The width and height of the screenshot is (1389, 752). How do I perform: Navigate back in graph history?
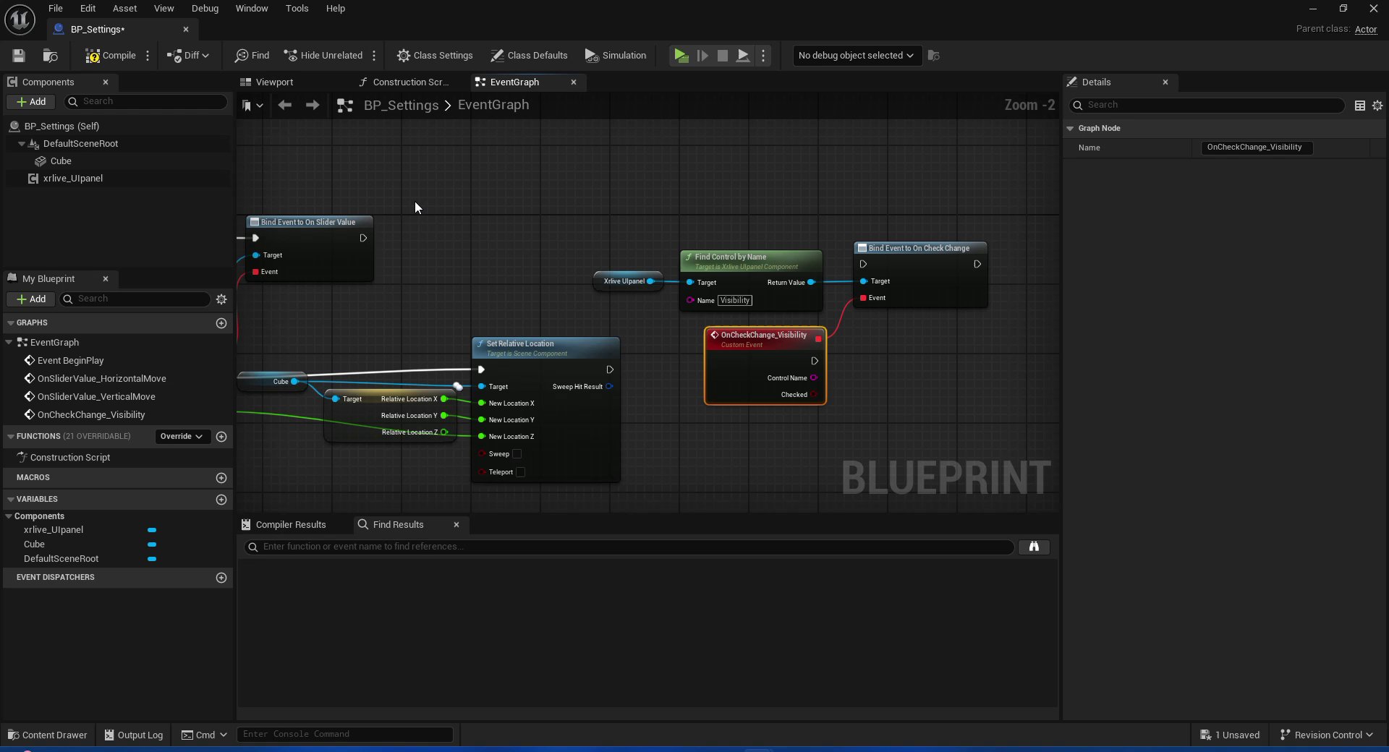click(x=285, y=106)
